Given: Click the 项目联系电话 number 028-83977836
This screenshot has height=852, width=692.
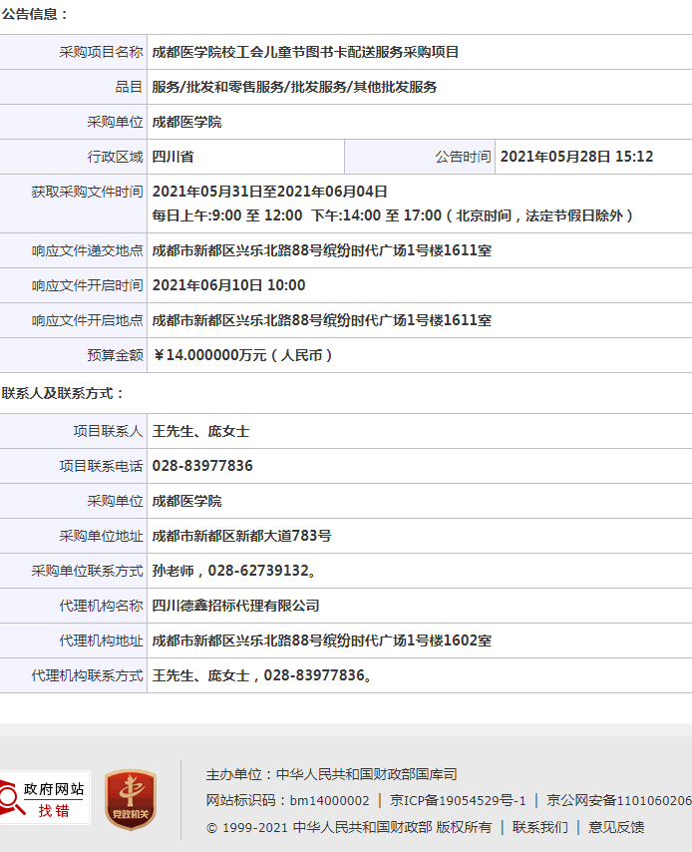Looking at the screenshot, I should coord(202,466).
